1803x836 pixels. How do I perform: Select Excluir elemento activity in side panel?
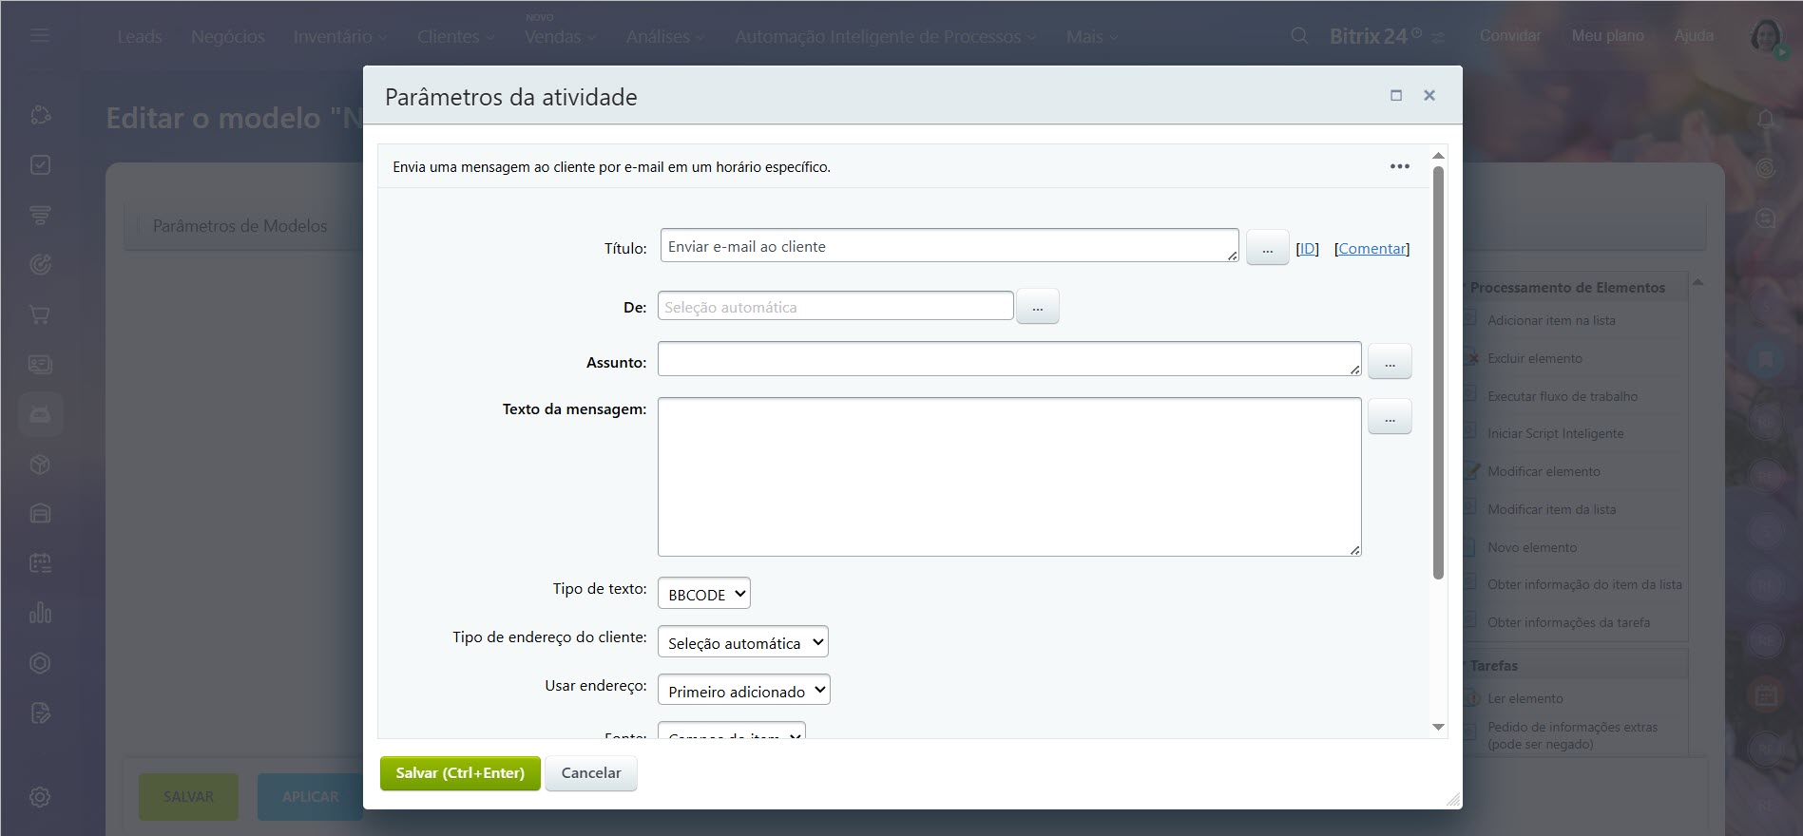point(1534,358)
